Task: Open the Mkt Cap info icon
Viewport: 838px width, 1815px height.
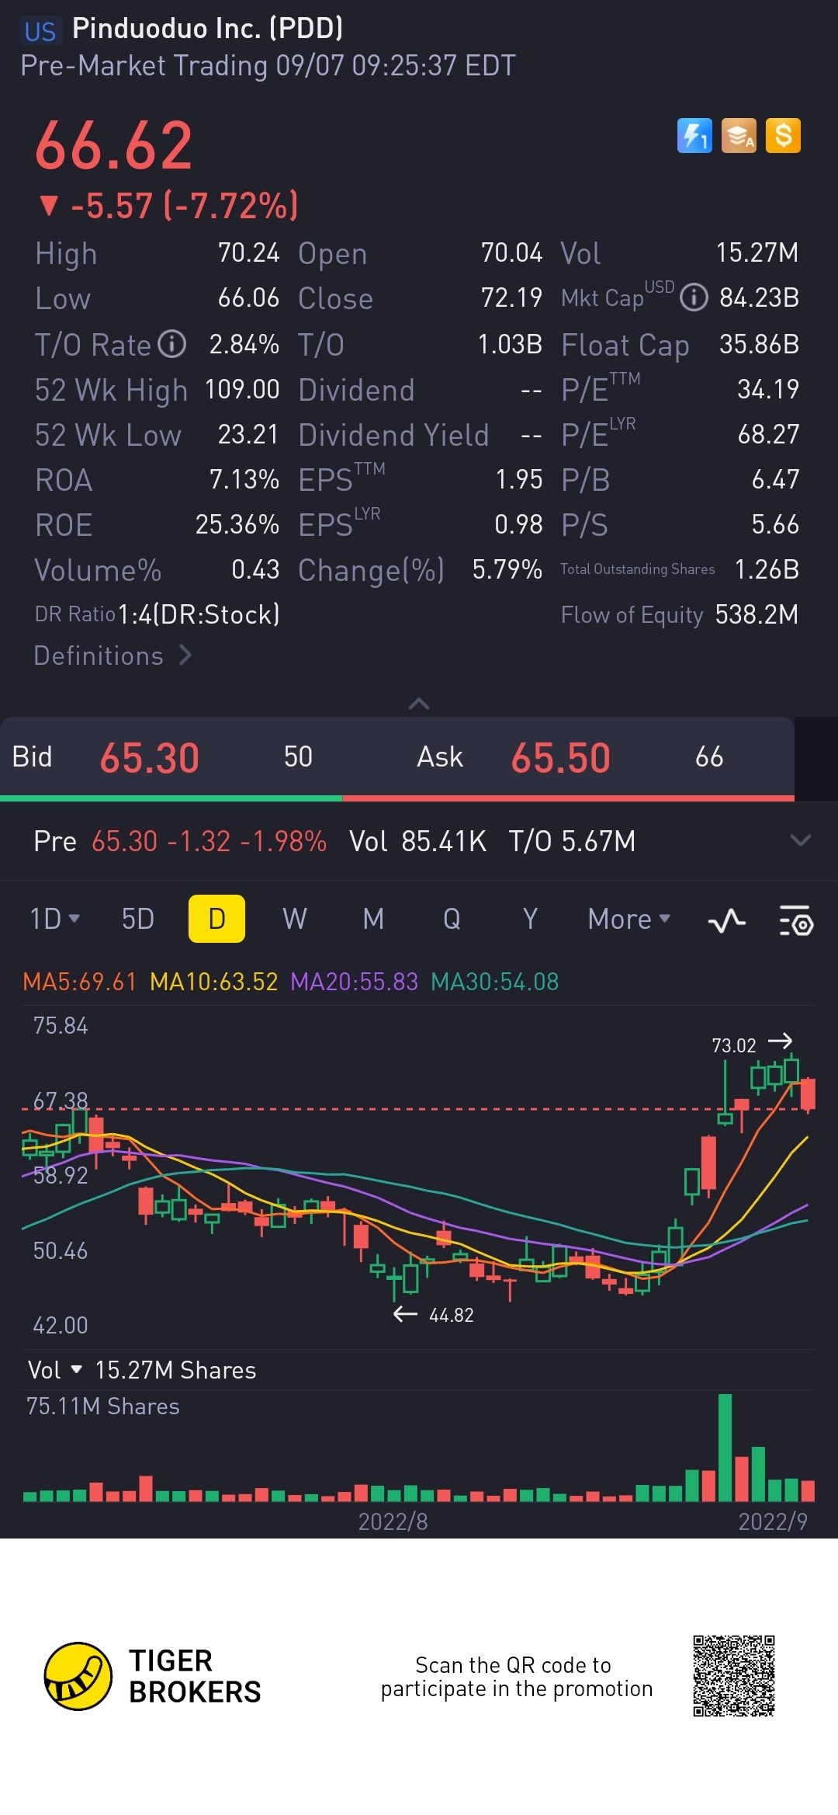Action: 694,297
